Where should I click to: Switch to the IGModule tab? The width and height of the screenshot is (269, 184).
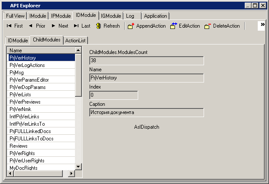click(x=111, y=16)
